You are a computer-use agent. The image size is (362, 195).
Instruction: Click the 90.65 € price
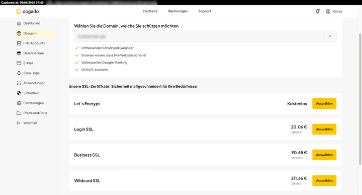[299, 153]
